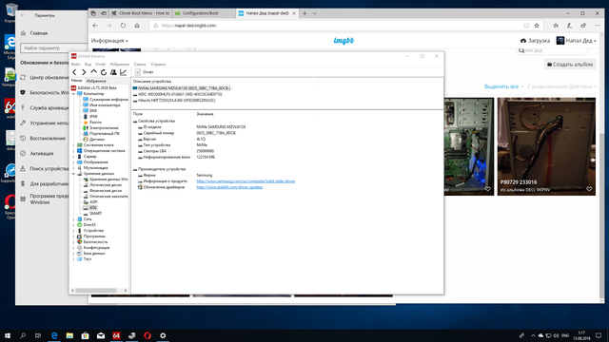Viewport: 609px width, 342px height.
Task: Expand the Сеть tree node
Action: coord(73,219)
